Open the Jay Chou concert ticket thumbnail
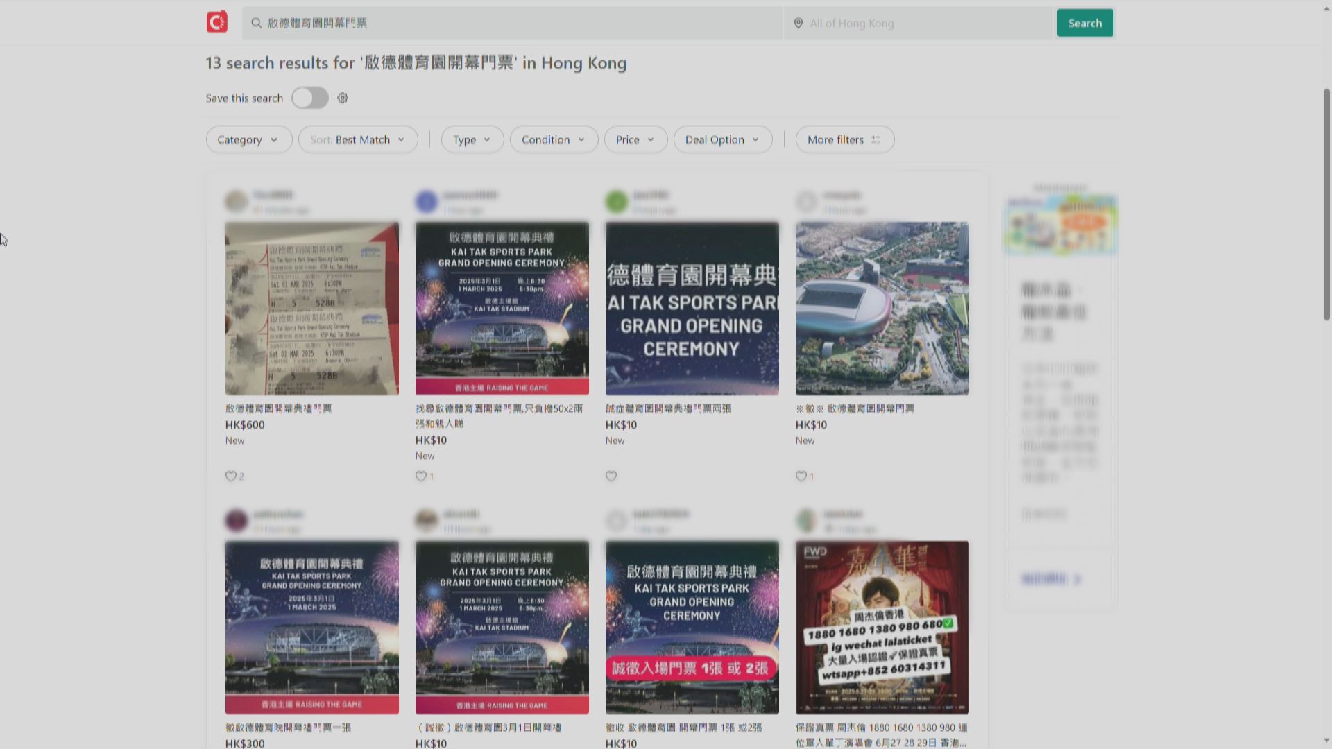The width and height of the screenshot is (1332, 749). tap(882, 627)
